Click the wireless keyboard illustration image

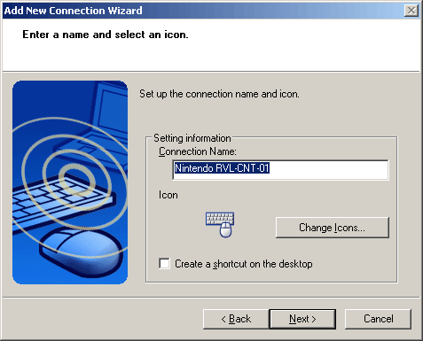pos(70,182)
